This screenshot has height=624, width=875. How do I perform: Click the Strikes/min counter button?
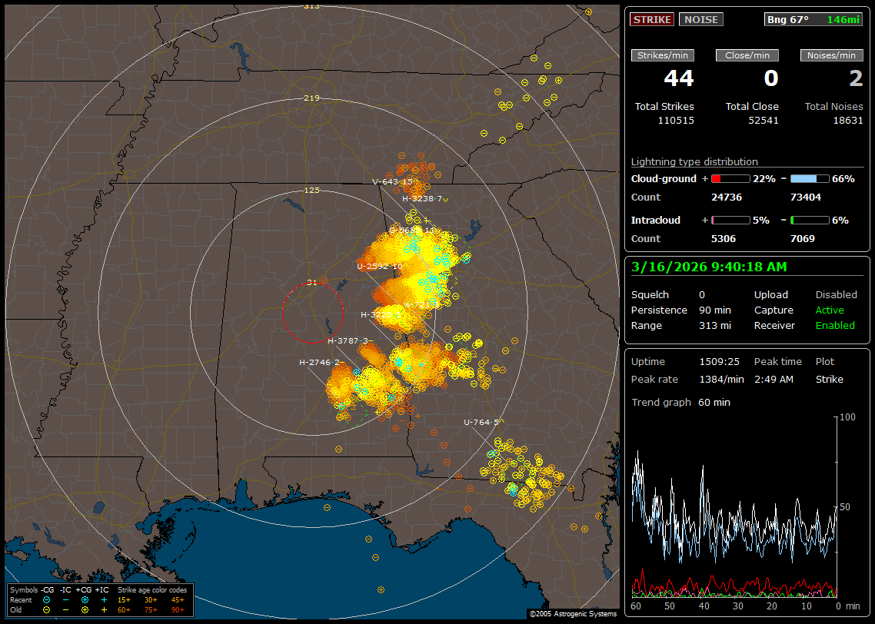pyautogui.click(x=663, y=55)
